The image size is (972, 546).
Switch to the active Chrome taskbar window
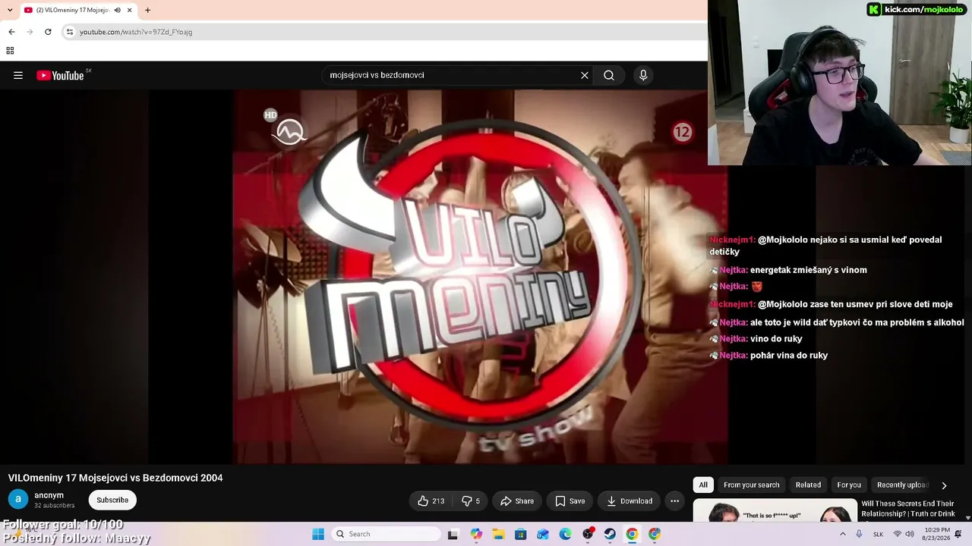pyautogui.click(x=632, y=534)
